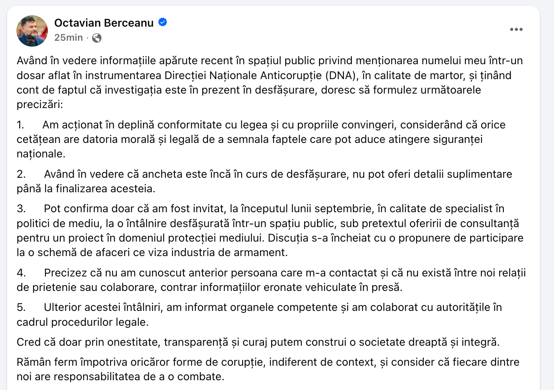Click the word "precizări:" in the post

[x=40, y=105]
